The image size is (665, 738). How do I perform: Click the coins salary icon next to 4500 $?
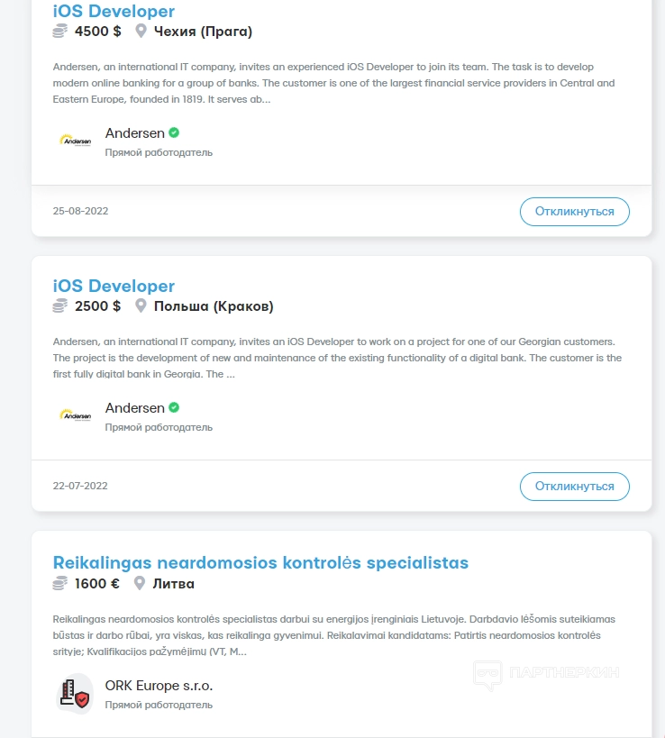point(60,32)
